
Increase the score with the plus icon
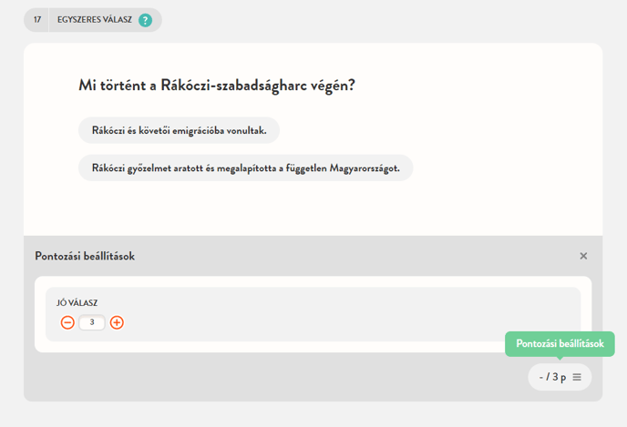tap(117, 322)
